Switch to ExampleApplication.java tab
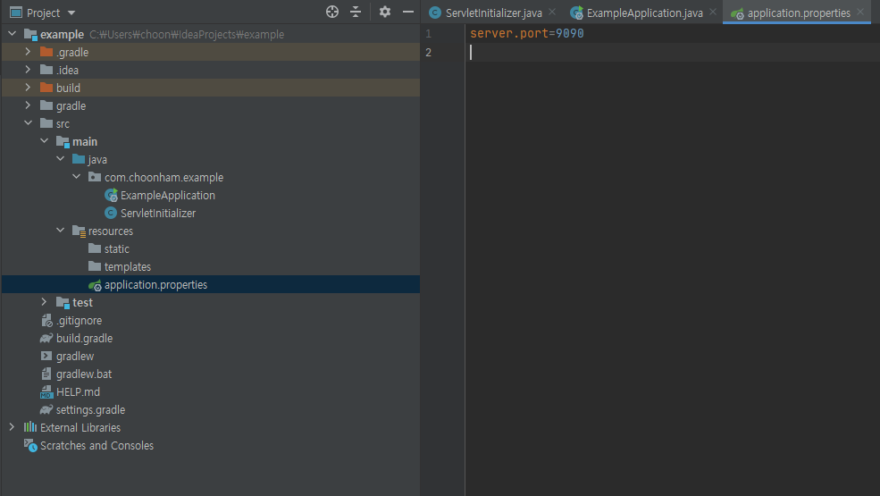The height and width of the screenshot is (496, 880). [644, 13]
